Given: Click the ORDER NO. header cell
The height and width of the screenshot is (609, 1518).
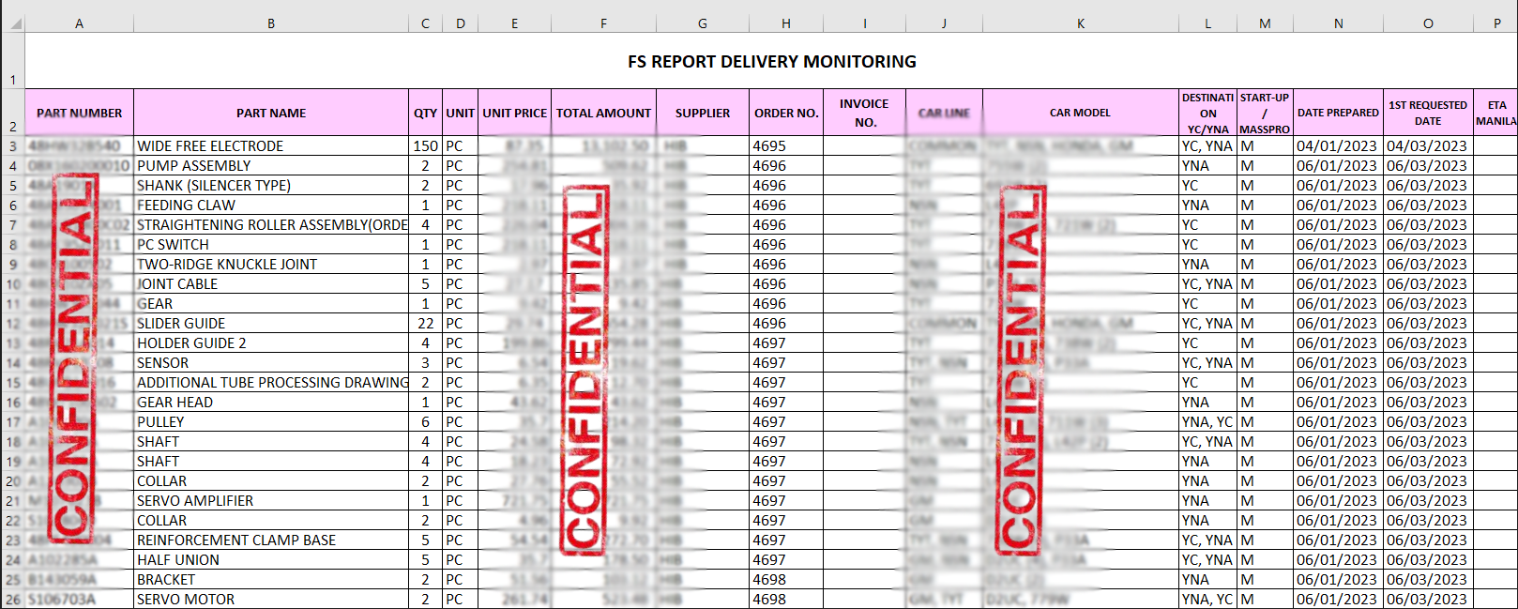Looking at the screenshot, I should (x=786, y=113).
